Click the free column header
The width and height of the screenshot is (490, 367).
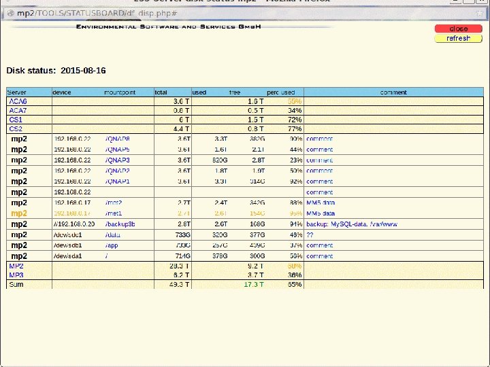click(235, 92)
